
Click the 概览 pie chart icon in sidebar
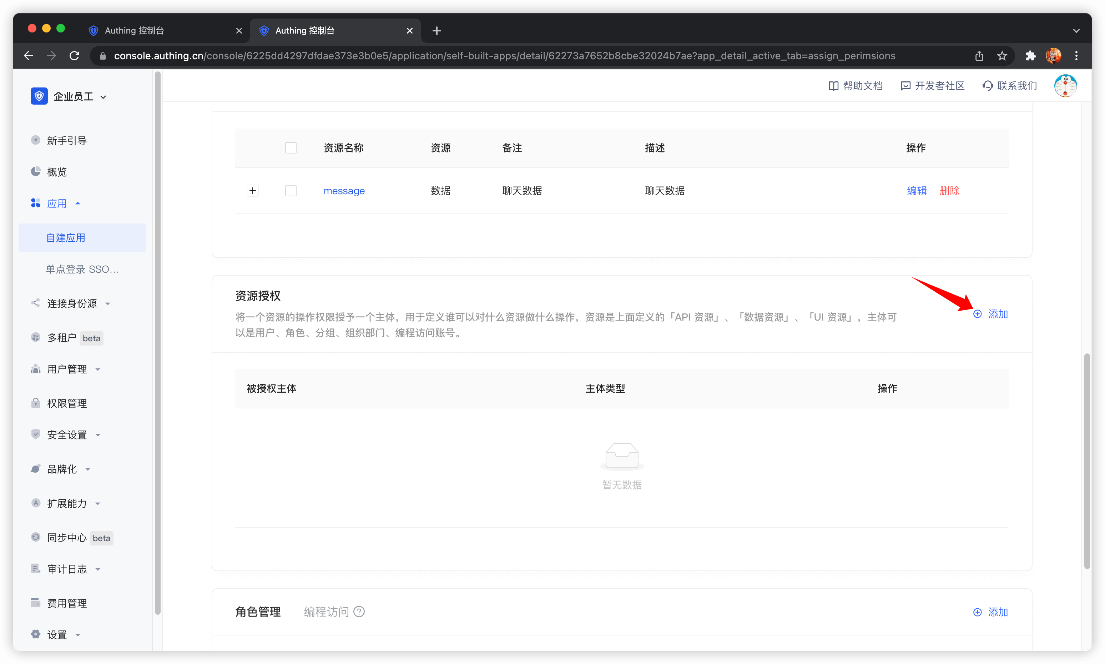(36, 171)
